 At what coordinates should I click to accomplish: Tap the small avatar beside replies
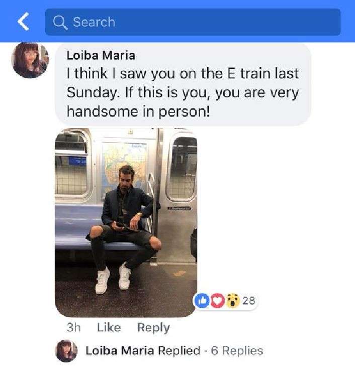(66, 350)
